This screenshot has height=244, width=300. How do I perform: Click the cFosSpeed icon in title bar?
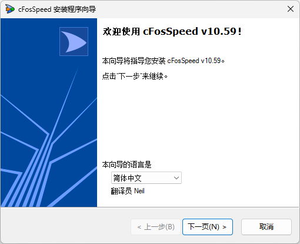(x=10, y=9)
